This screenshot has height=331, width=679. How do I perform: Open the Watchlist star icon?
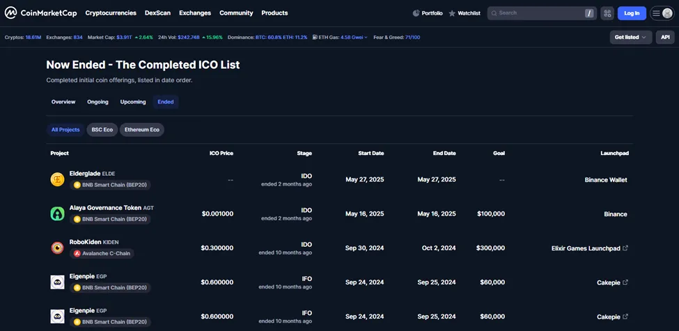tap(452, 13)
